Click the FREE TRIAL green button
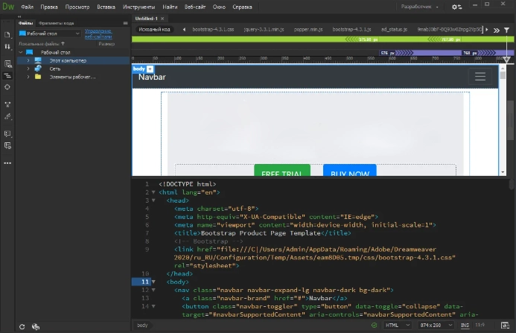 pyautogui.click(x=282, y=171)
